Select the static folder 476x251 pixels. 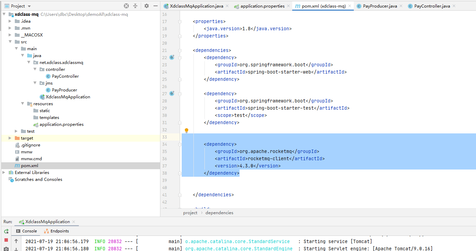pos(44,111)
